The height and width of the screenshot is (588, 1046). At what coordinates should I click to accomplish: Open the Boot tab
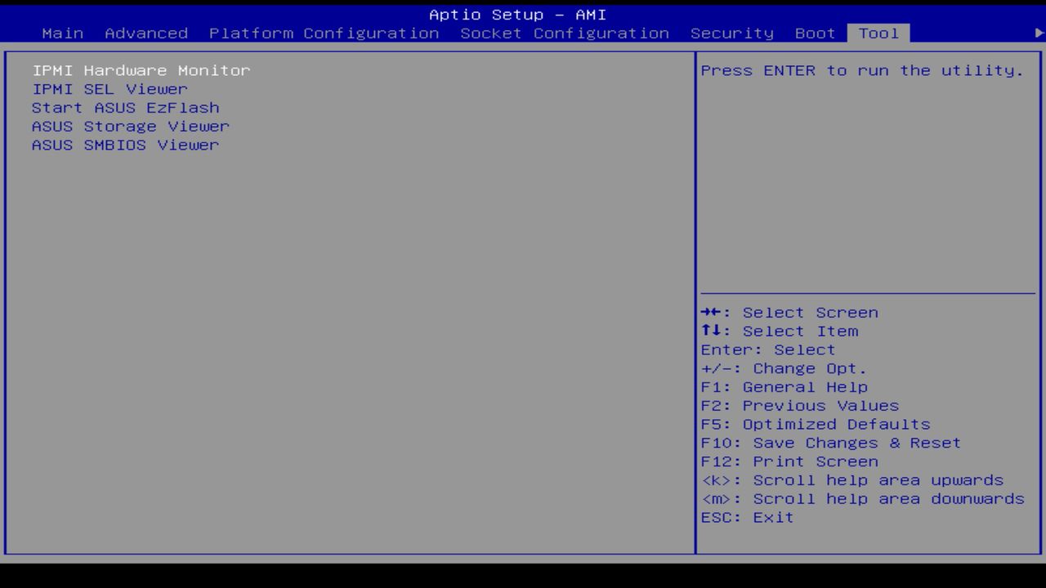coord(814,33)
